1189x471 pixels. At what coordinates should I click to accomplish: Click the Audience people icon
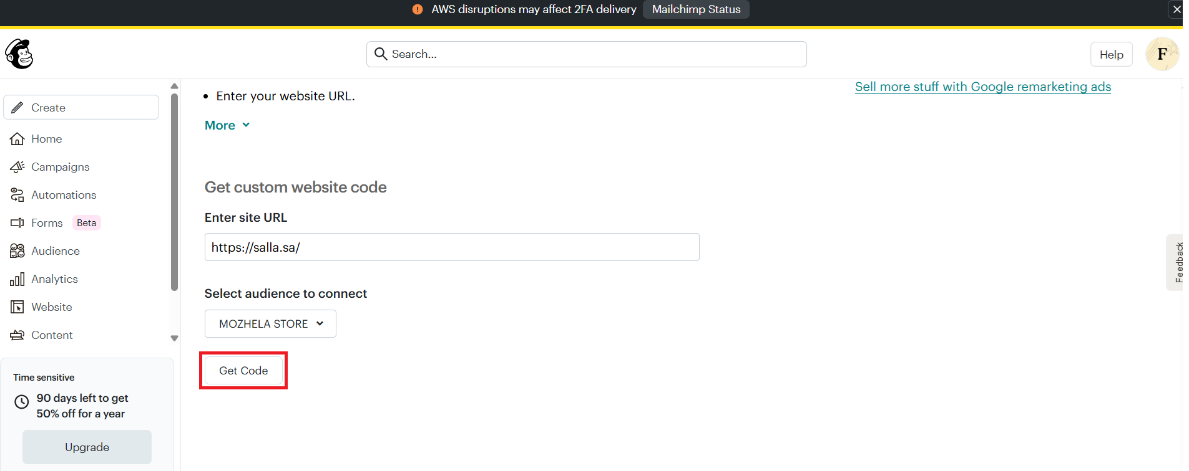pyautogui.click(x=17, y=251)
